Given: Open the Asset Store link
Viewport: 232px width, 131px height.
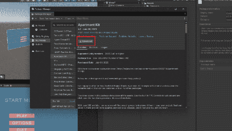Looking at the screenshot, I should [x=89, y=33].
